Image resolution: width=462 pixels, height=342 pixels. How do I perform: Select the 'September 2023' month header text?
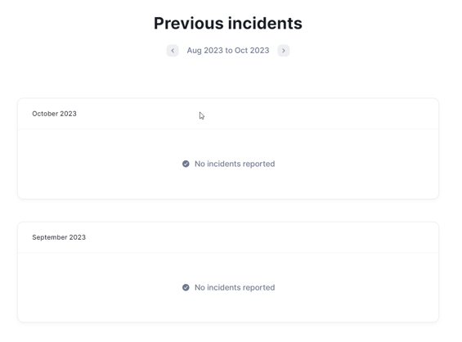coord(59,237)
